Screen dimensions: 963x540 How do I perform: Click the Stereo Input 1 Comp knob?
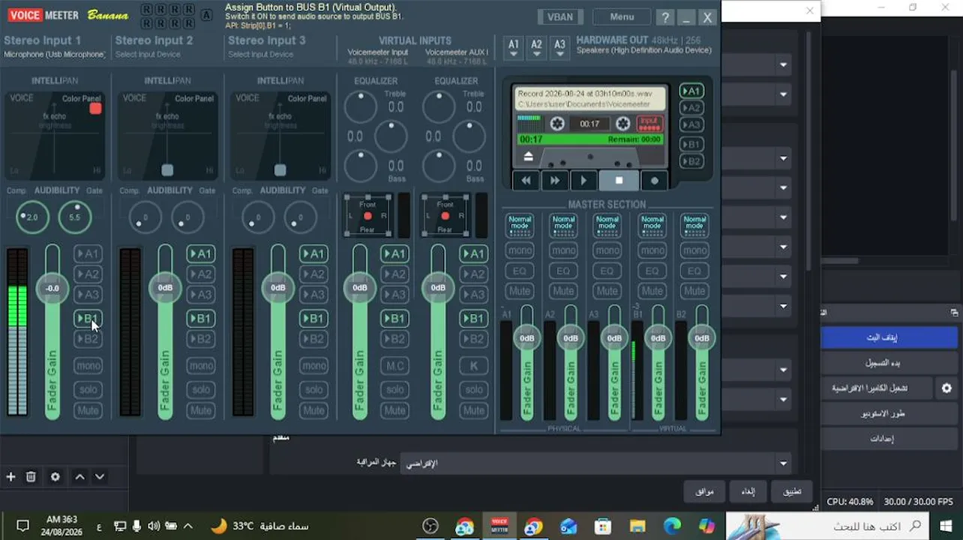(x=31, y=217)
